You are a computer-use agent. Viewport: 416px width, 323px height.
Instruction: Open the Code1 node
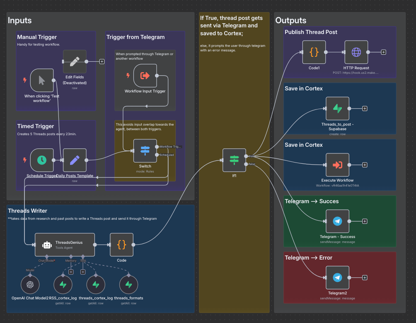coord(314,52)
